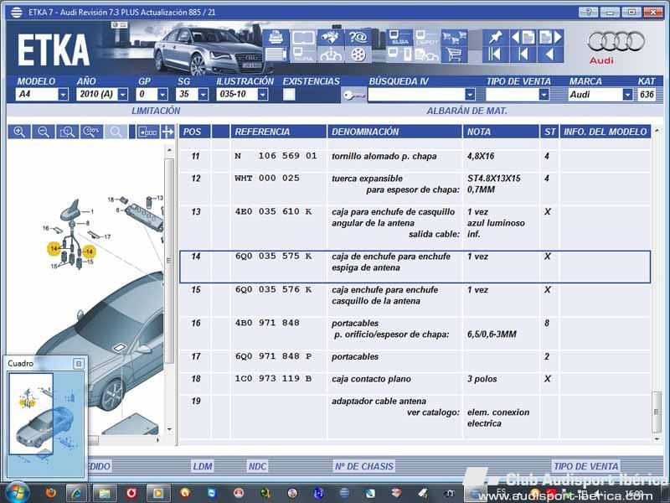Open Firefox from the taskbar
Image resolution: width=670 pixels, height=503 pixels.
(x=51, y=493)
